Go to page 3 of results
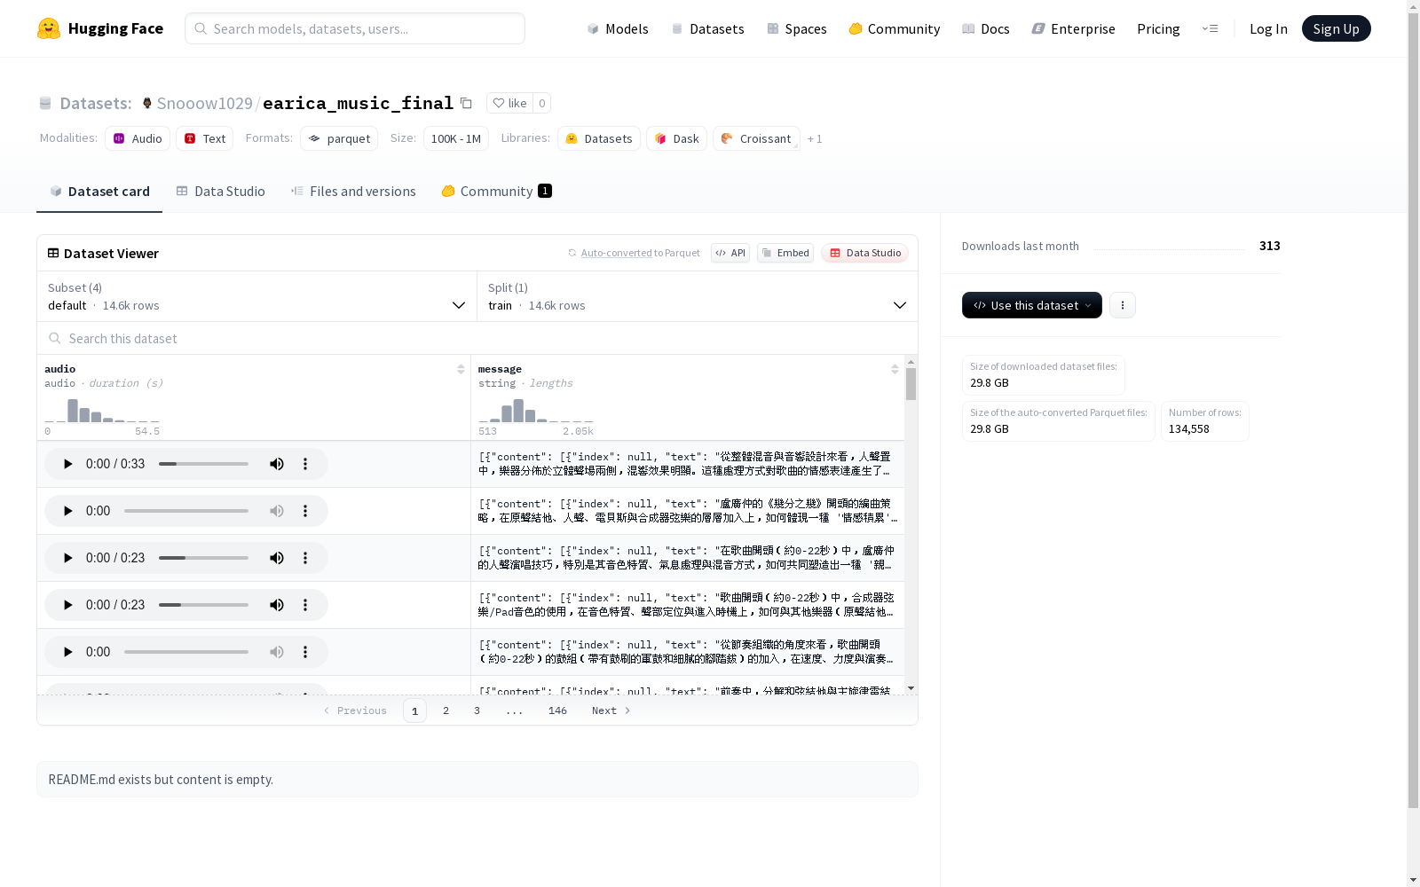The height and width of the screenshot is (887, 1420). (x=477, y=710)
